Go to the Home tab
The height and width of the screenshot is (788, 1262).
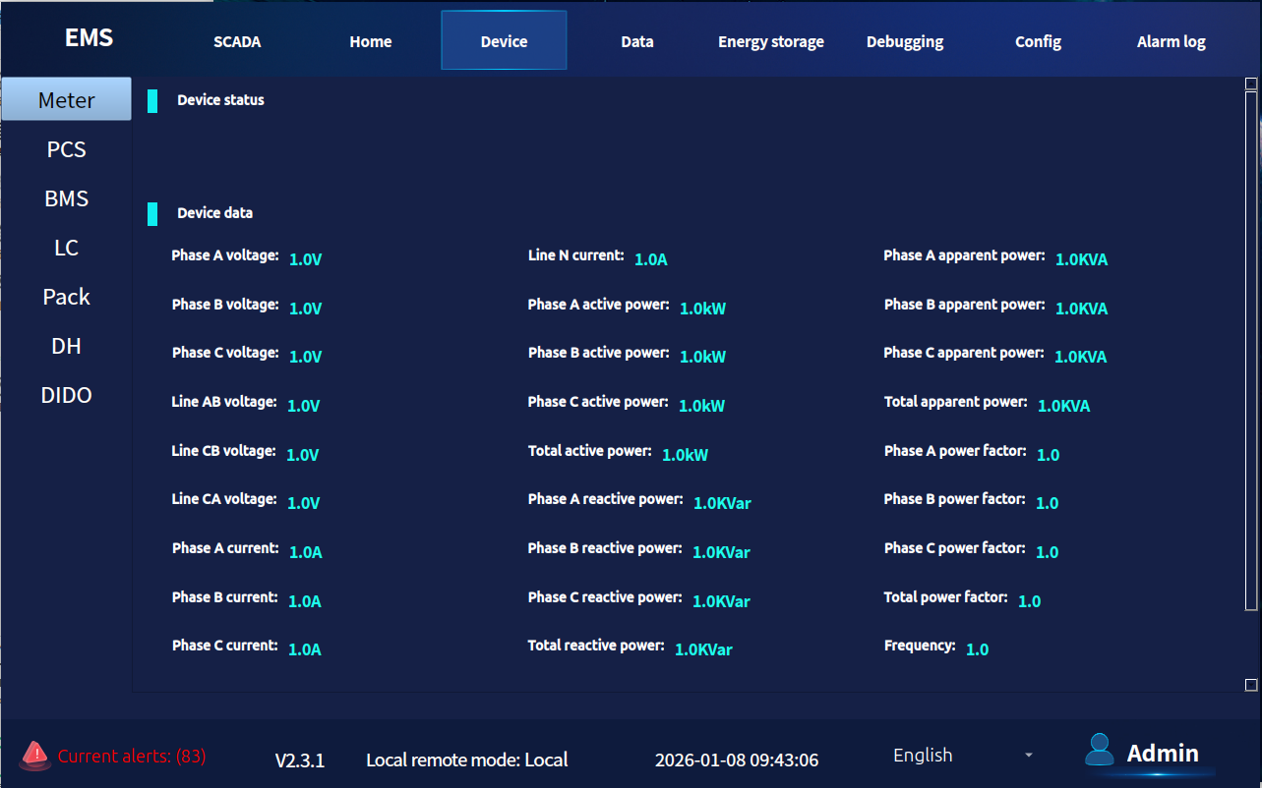(371, 41)
